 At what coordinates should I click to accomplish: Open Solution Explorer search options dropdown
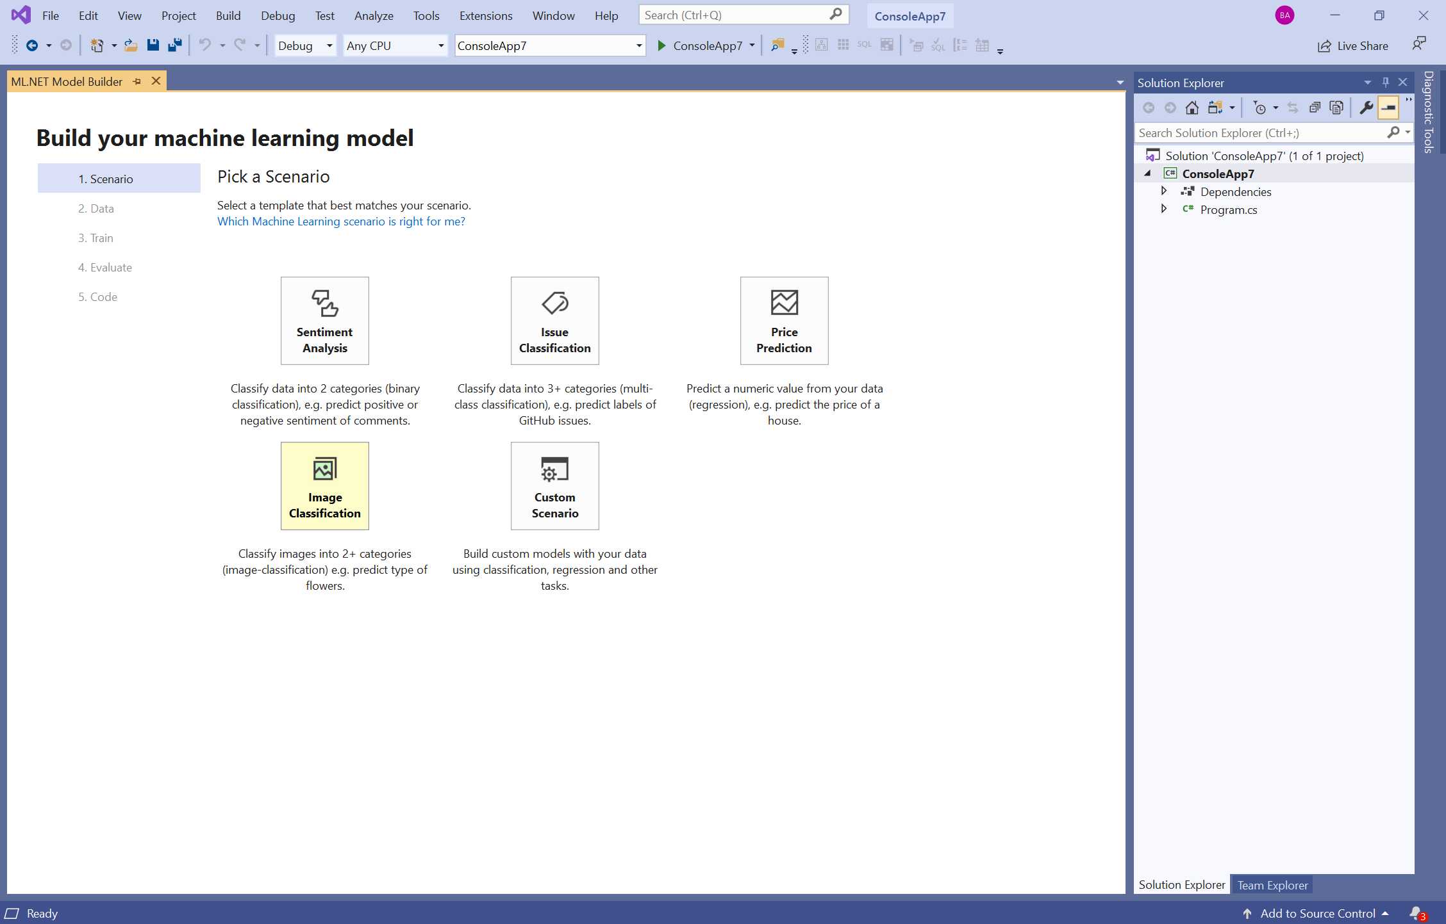[1408, 132]
